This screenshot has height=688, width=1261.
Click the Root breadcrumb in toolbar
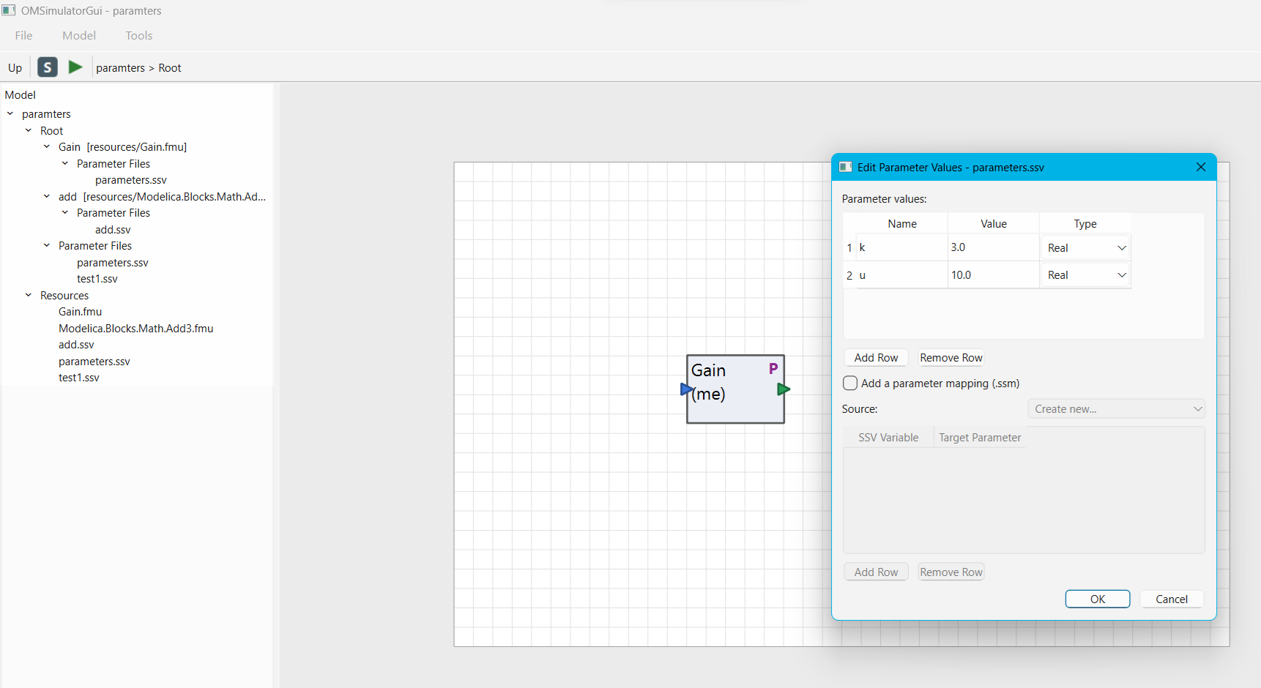(x=170, y=67)
